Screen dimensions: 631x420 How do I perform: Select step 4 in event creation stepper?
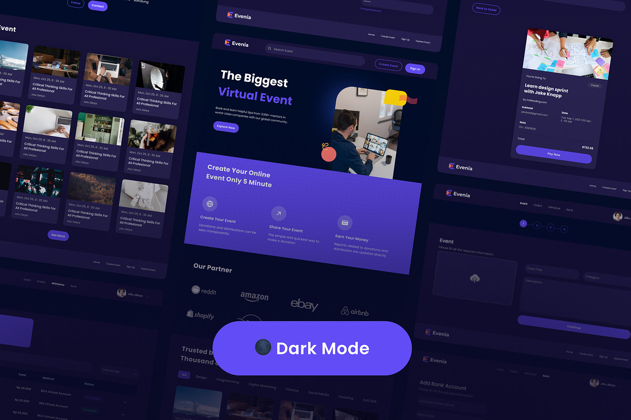(x=564, y=229)
